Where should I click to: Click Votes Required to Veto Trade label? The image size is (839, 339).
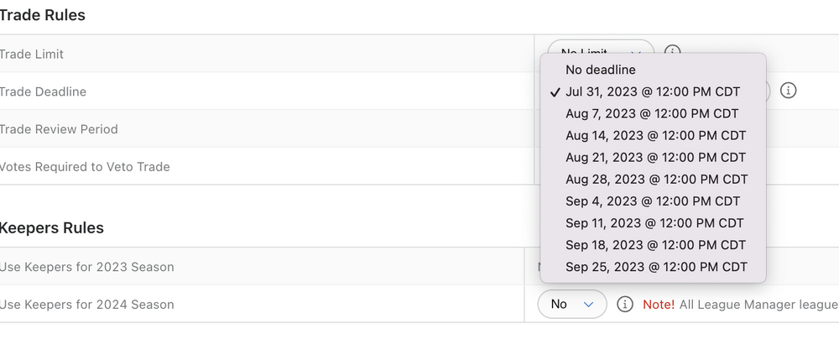point(85,167)
